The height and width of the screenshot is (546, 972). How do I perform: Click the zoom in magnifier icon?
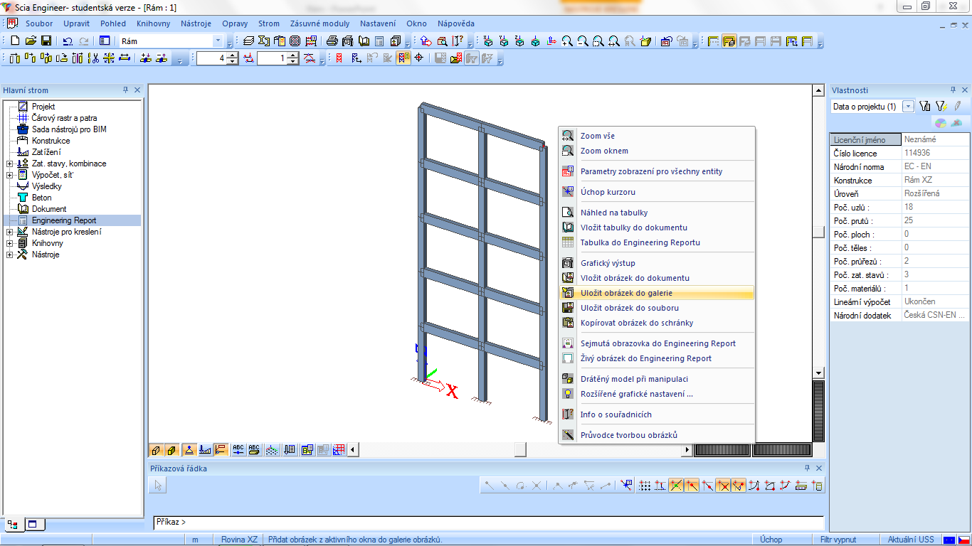coord(567,41)
